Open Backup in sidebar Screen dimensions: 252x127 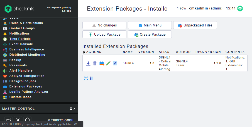[x=15, y=60]
